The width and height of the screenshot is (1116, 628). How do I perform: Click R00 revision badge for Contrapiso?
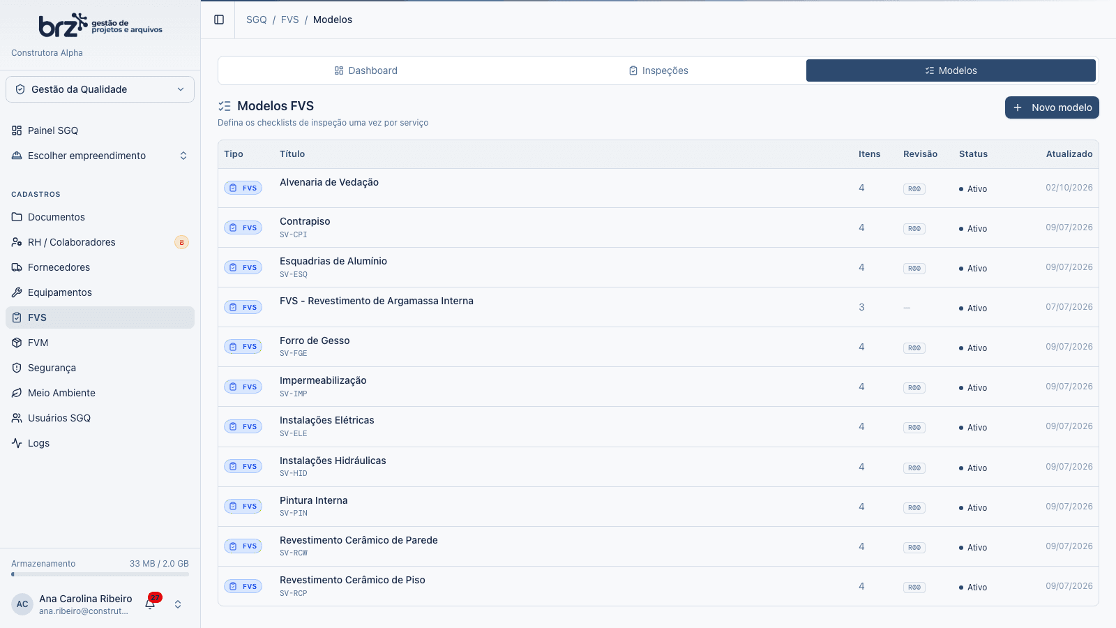point(914,229)
